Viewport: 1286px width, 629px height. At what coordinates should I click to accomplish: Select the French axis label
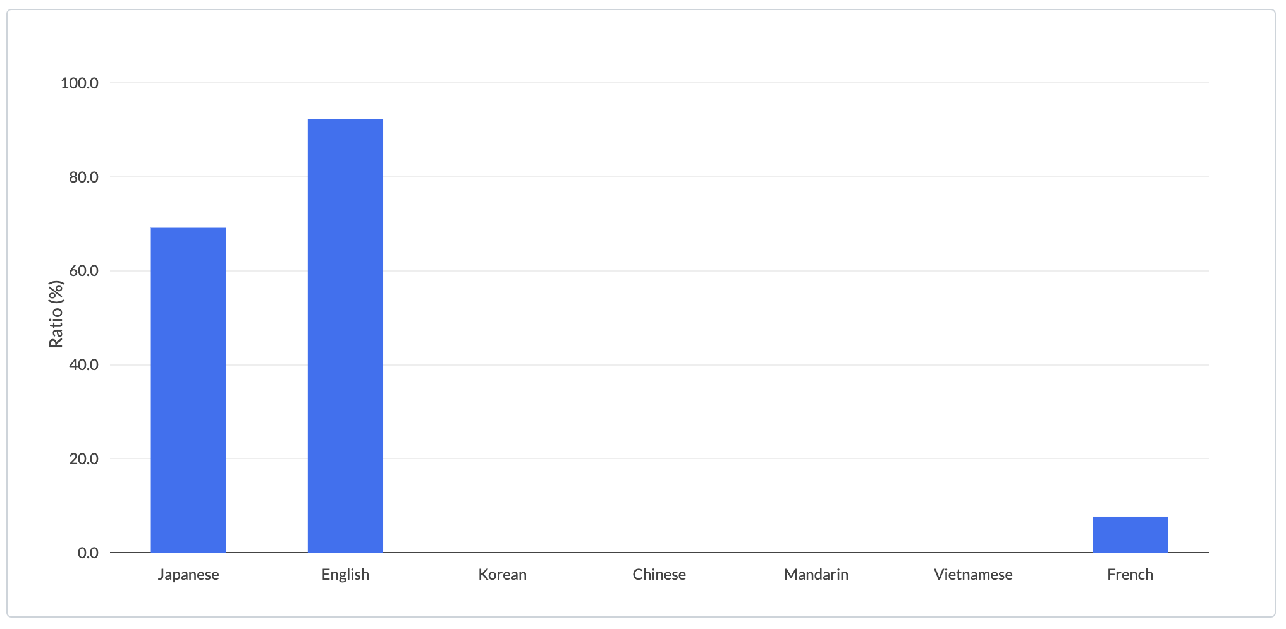coord(1130,575)
